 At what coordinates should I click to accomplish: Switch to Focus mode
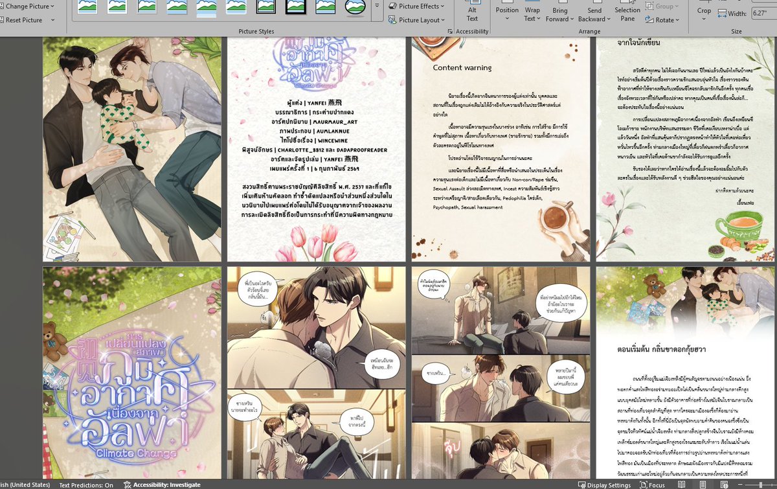[651, 484]
